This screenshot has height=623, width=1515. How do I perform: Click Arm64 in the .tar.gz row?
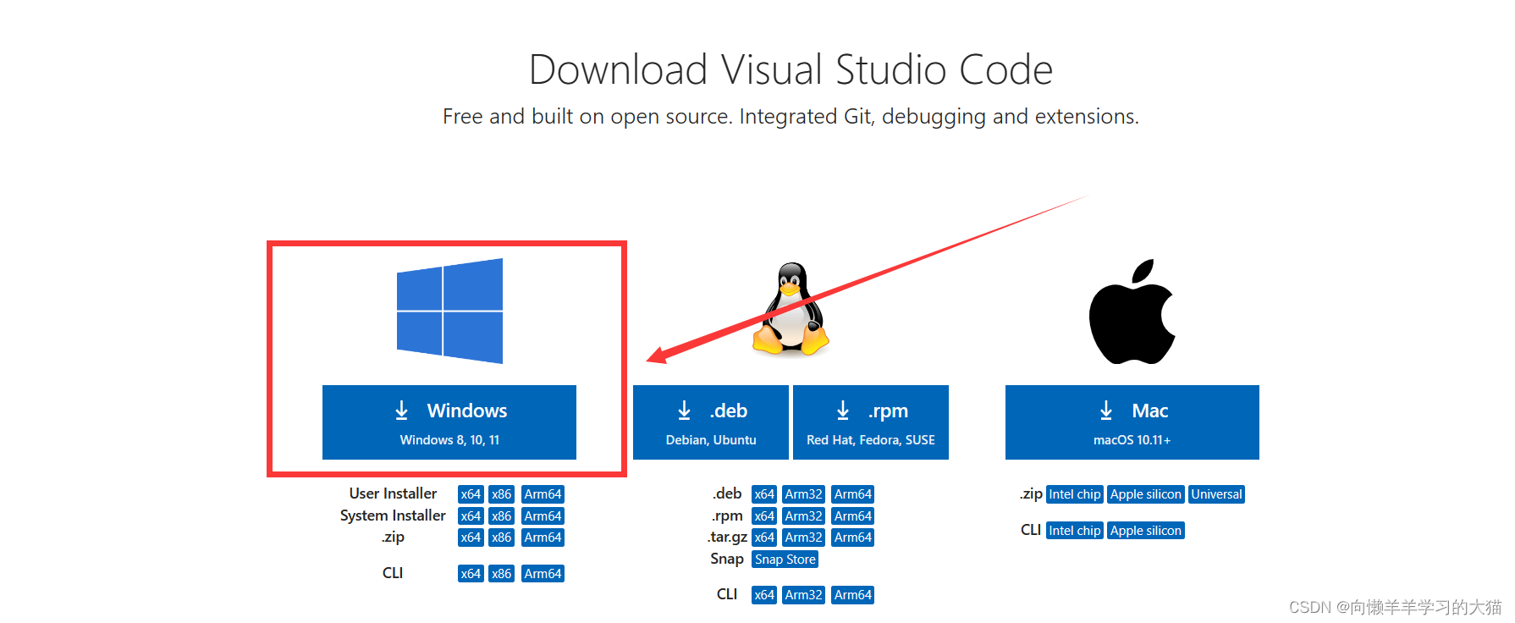852,538
